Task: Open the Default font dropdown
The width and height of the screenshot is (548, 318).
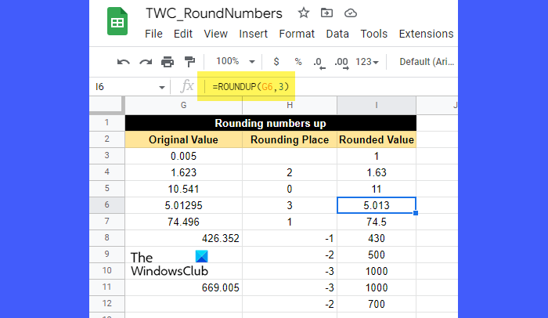Action: [425, 61]
